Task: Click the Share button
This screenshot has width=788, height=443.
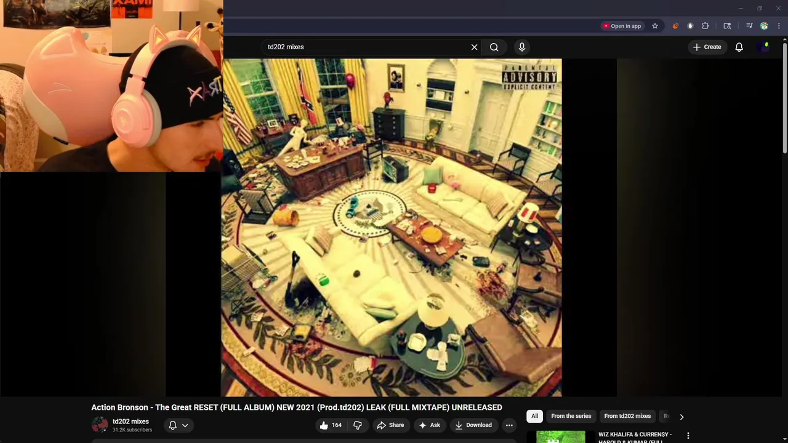Action: pyautogui.click(x=390, y=425)
